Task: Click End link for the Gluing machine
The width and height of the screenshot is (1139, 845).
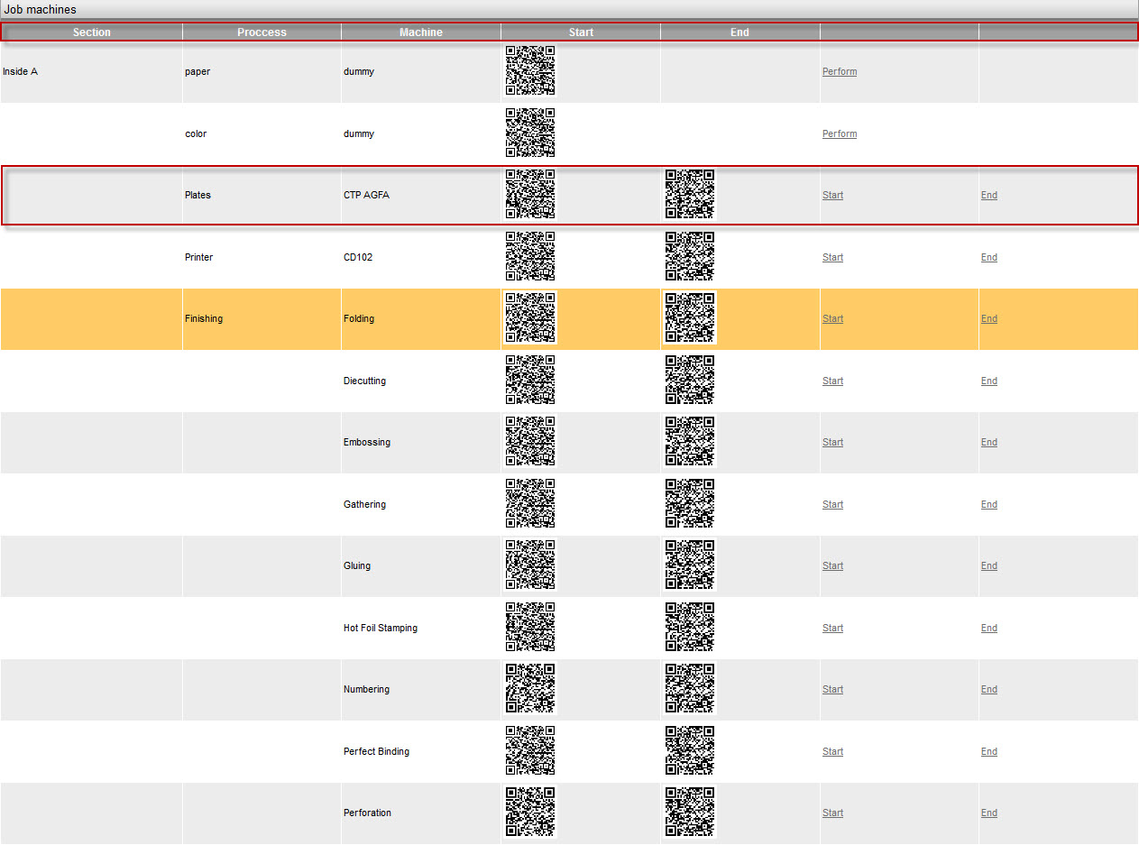Action: [989, 565]
